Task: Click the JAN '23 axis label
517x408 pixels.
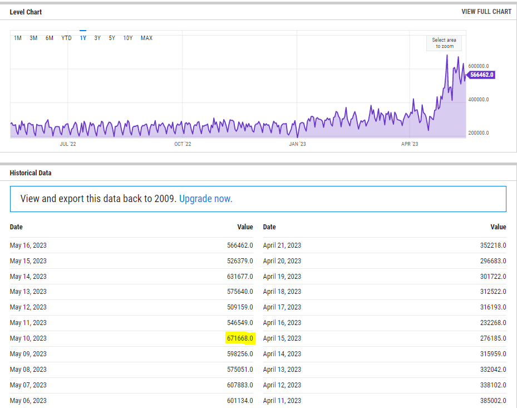Action: click(297, 144)
